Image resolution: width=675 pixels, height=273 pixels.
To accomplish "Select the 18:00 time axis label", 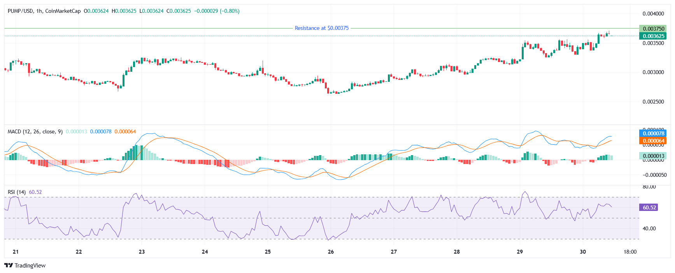I will pos(630,252).
